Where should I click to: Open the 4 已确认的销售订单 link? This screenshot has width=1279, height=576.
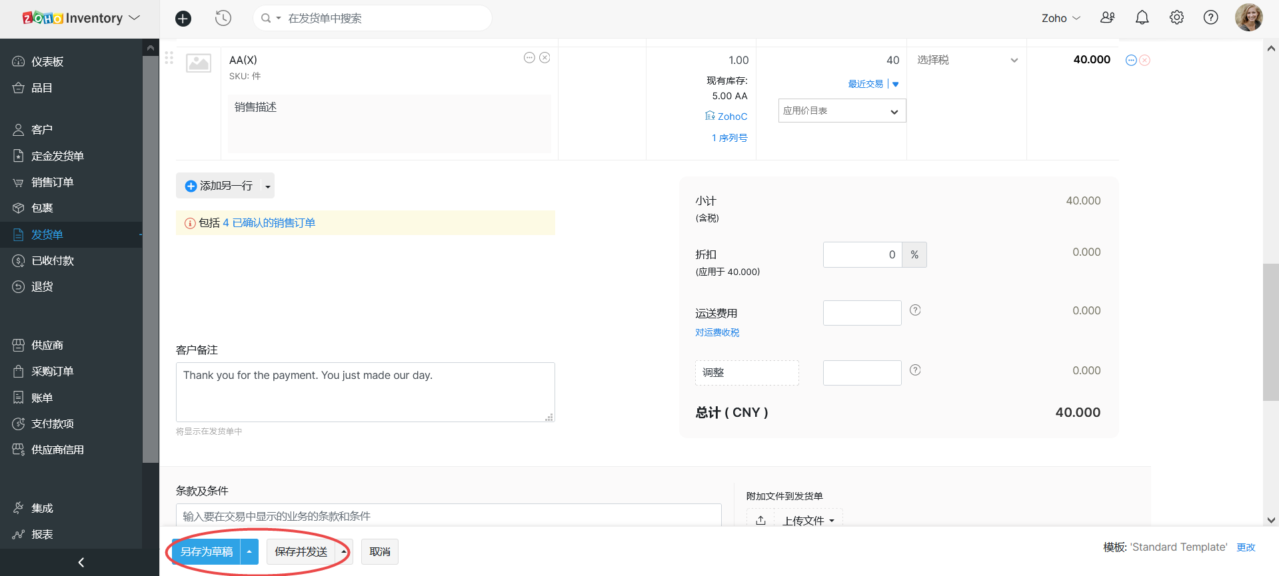269,223
